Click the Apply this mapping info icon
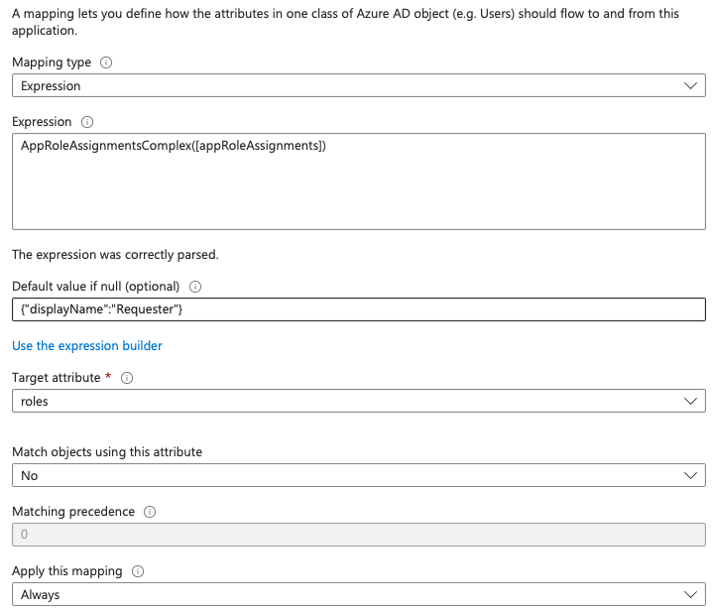The height and width of the screenshot is (611, 712). [138, 571]
